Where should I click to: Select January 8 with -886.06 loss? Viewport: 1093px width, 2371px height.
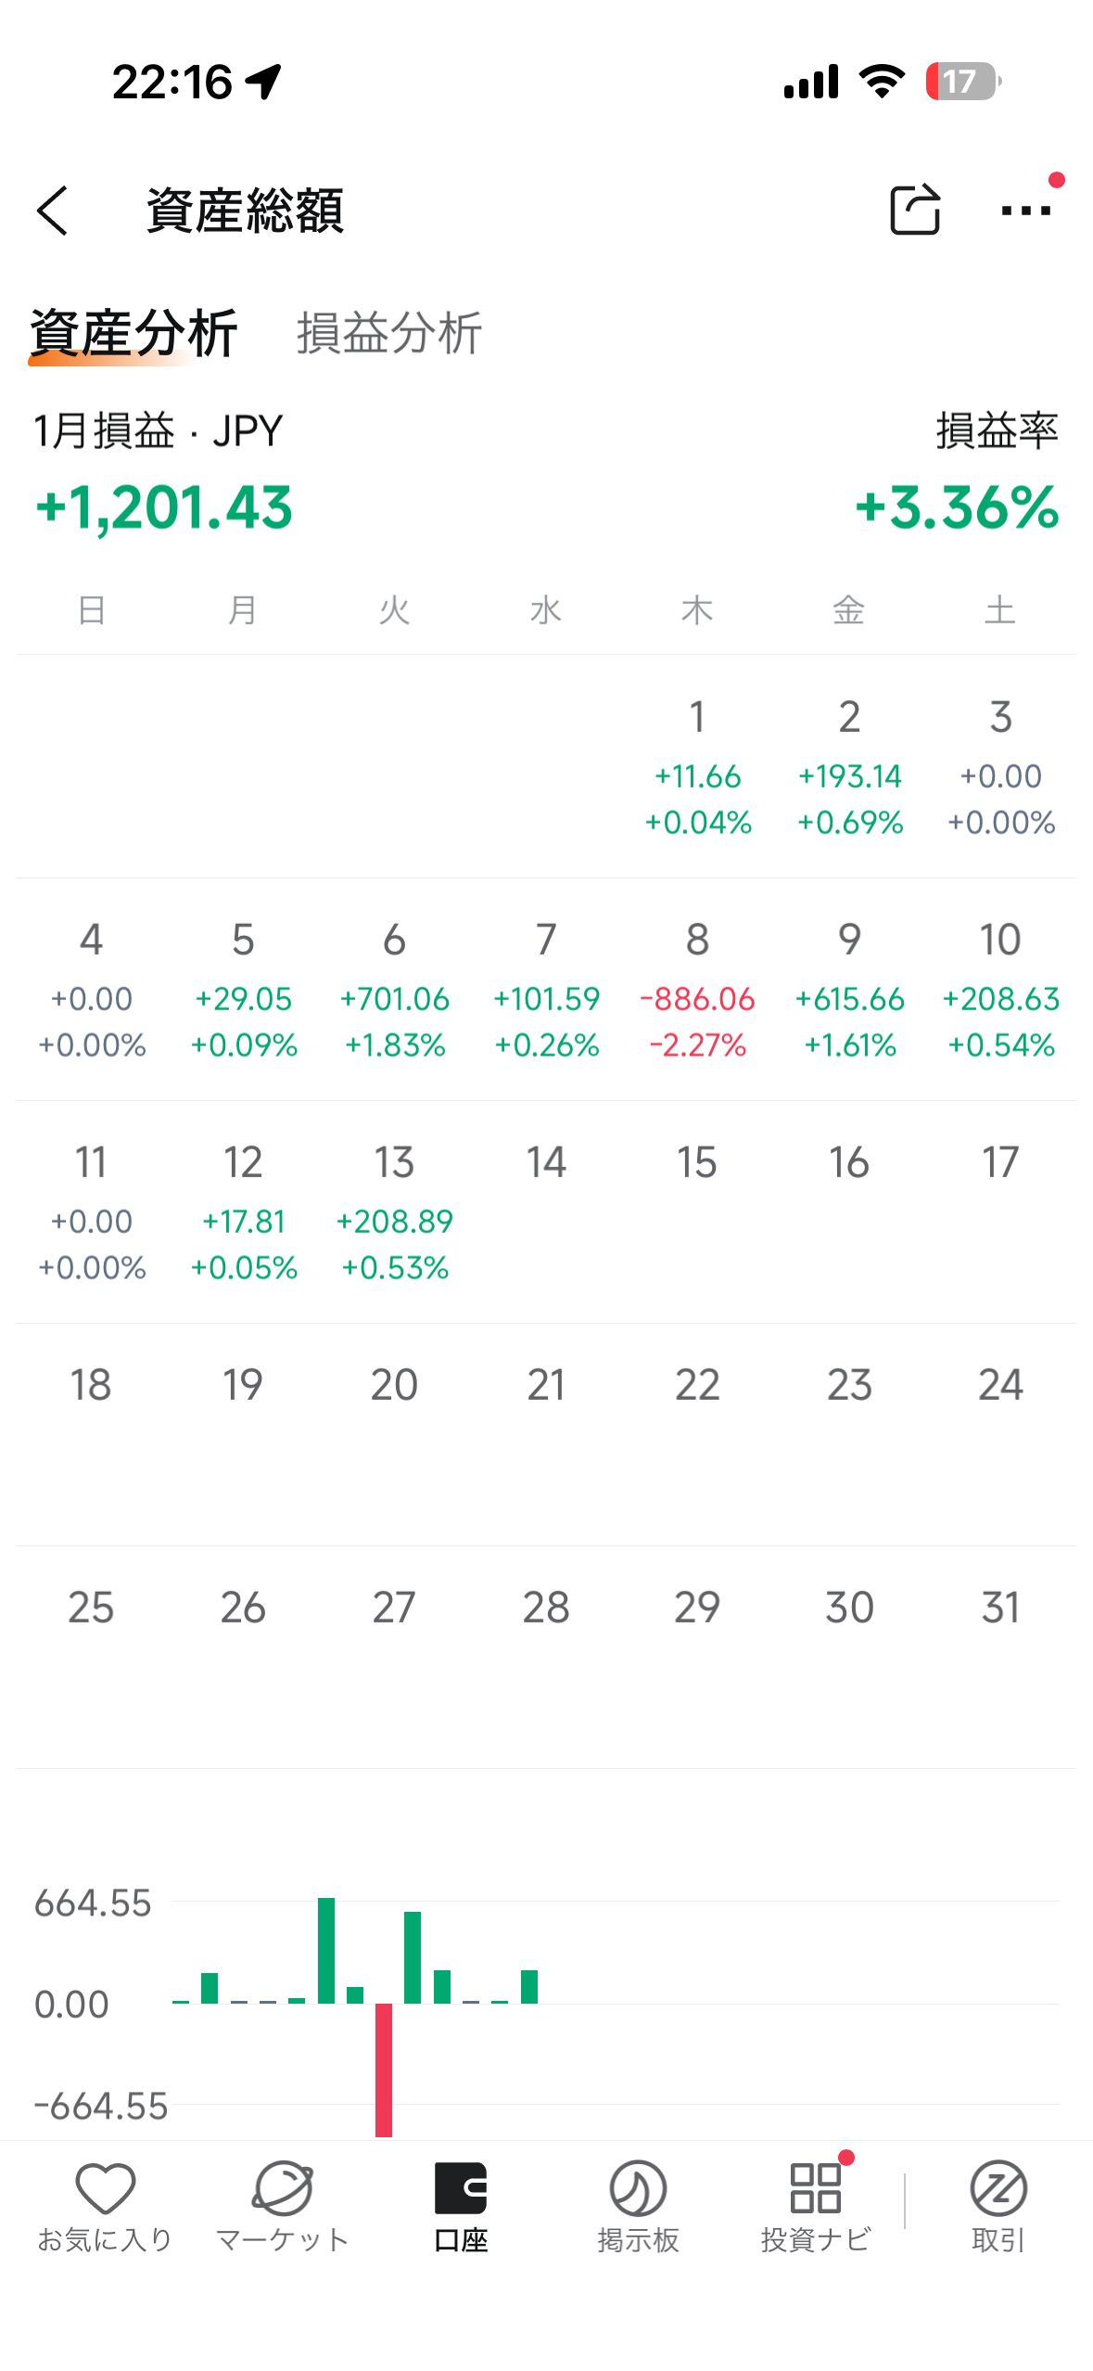point(697,989)
